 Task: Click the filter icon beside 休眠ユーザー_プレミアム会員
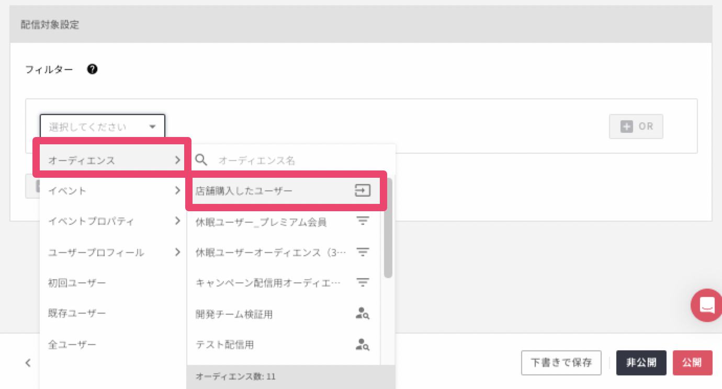[363, 222]
